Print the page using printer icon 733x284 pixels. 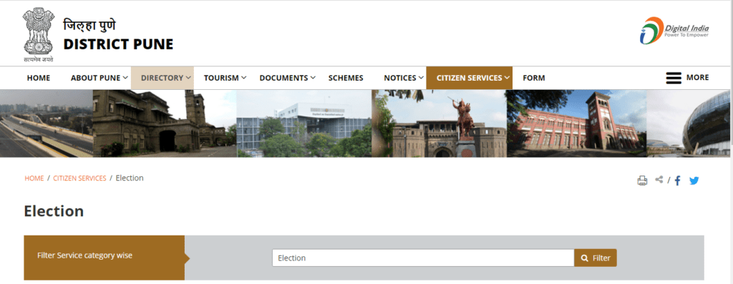click(x=642, y=181)
